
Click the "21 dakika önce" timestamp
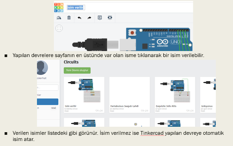(117, 109)
